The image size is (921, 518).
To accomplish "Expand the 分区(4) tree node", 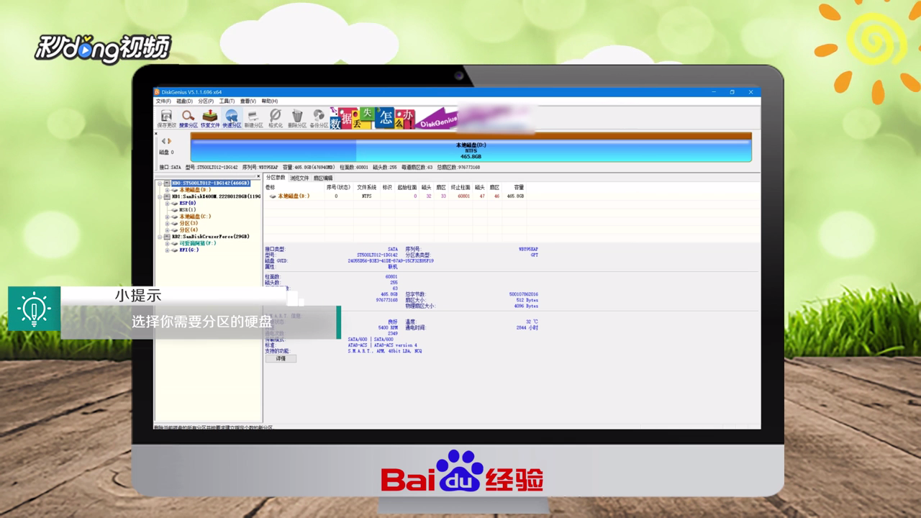I will click(x=167, y=230).
